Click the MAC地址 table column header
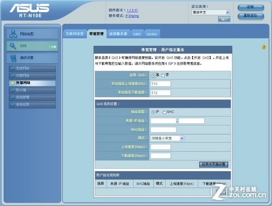The image size is (272, 206). 143,184
